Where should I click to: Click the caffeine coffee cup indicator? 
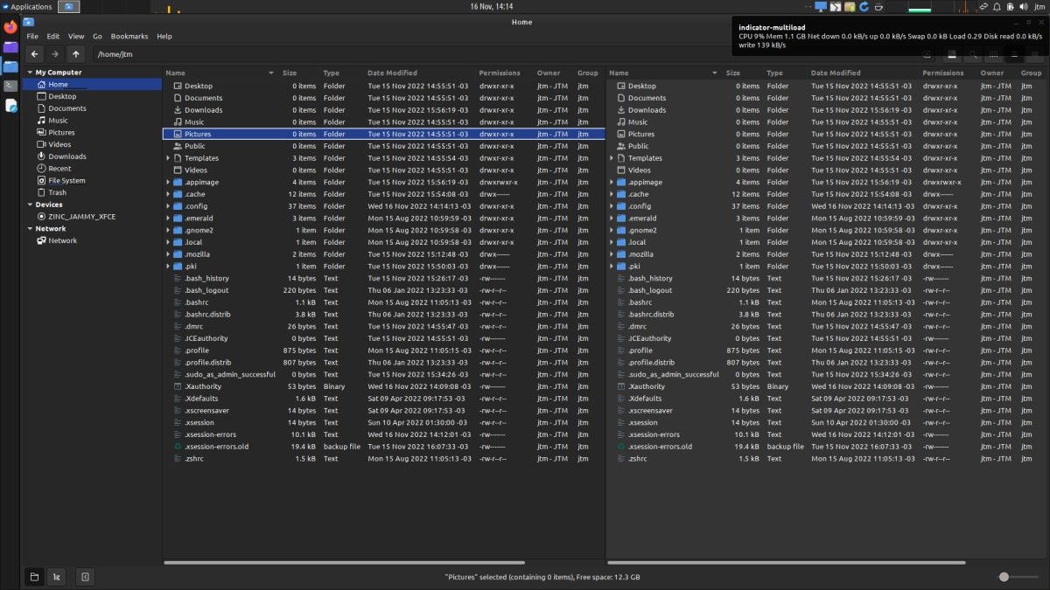pyautogui.click(x=878, y=7)
